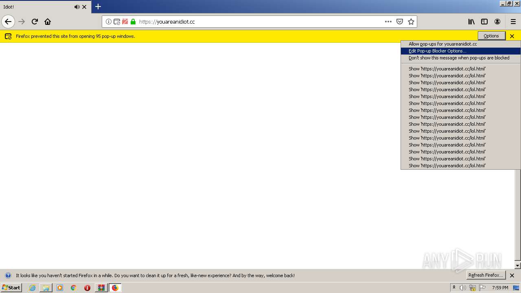Click the pop-up icon in yellow notification bar

pyautogui.click(x=8, y=36)
